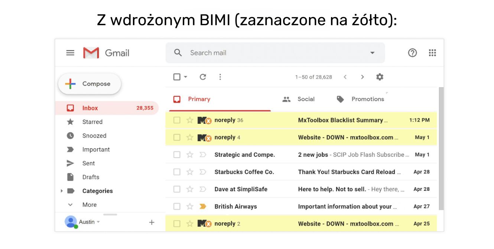Check the noreply May 1 email
Viewport: 494px width, 249px height.
[x=177, y=137]
